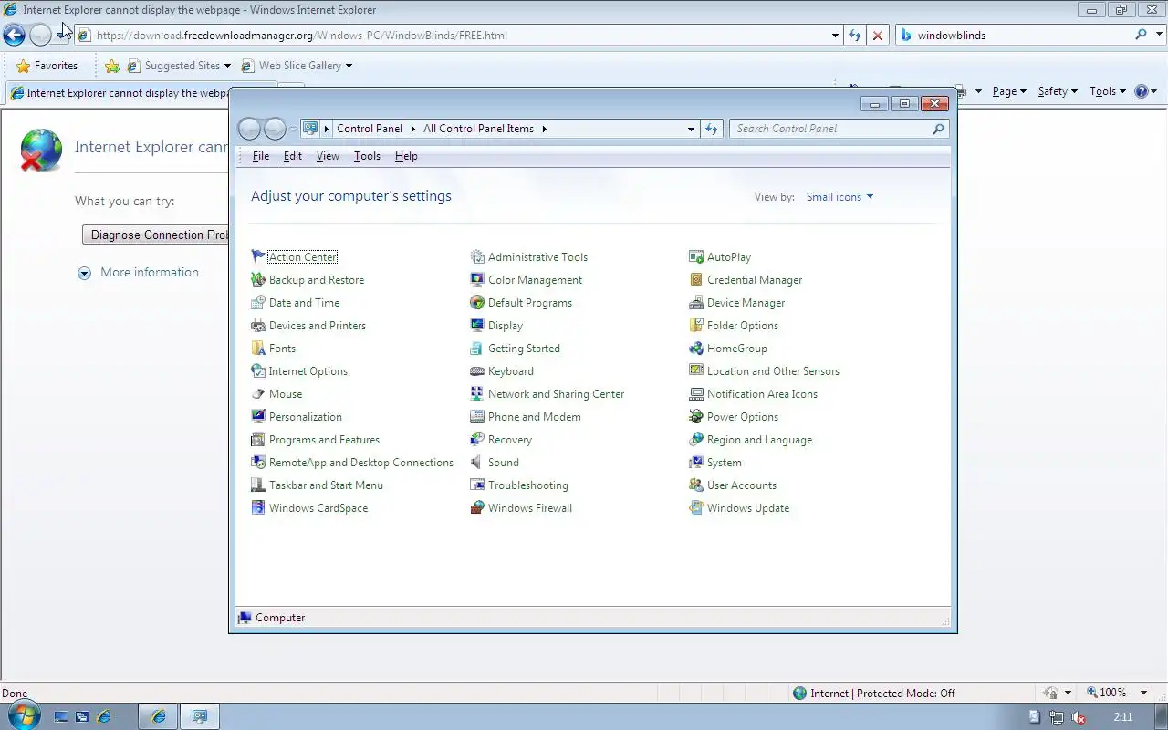Screen dimensions: 1168x730
Task: Open the Page menu in Internet Explorer
Action: tap(1009, 91)
